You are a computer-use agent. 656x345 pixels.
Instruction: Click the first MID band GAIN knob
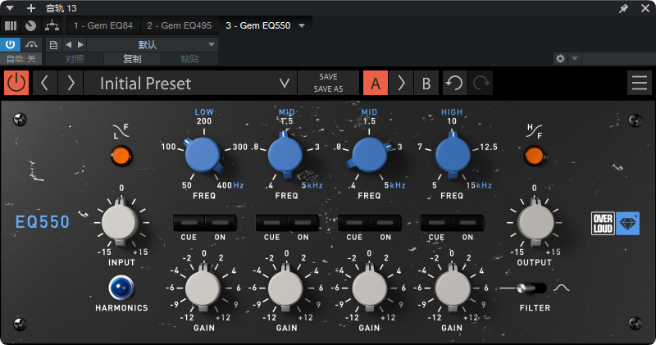click(285, 288)
